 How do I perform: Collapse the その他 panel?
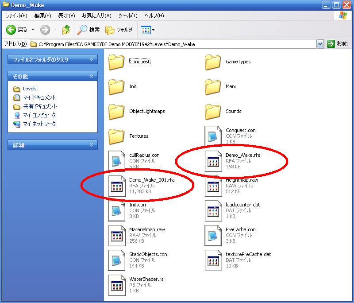(x=53, y=76)
